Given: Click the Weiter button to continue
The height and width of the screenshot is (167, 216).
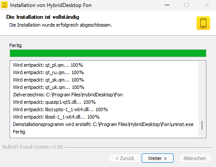Looking at the screenshot, I should click(x=157, y=158).
